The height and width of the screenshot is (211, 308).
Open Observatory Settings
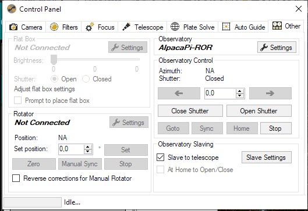(277, 47)
